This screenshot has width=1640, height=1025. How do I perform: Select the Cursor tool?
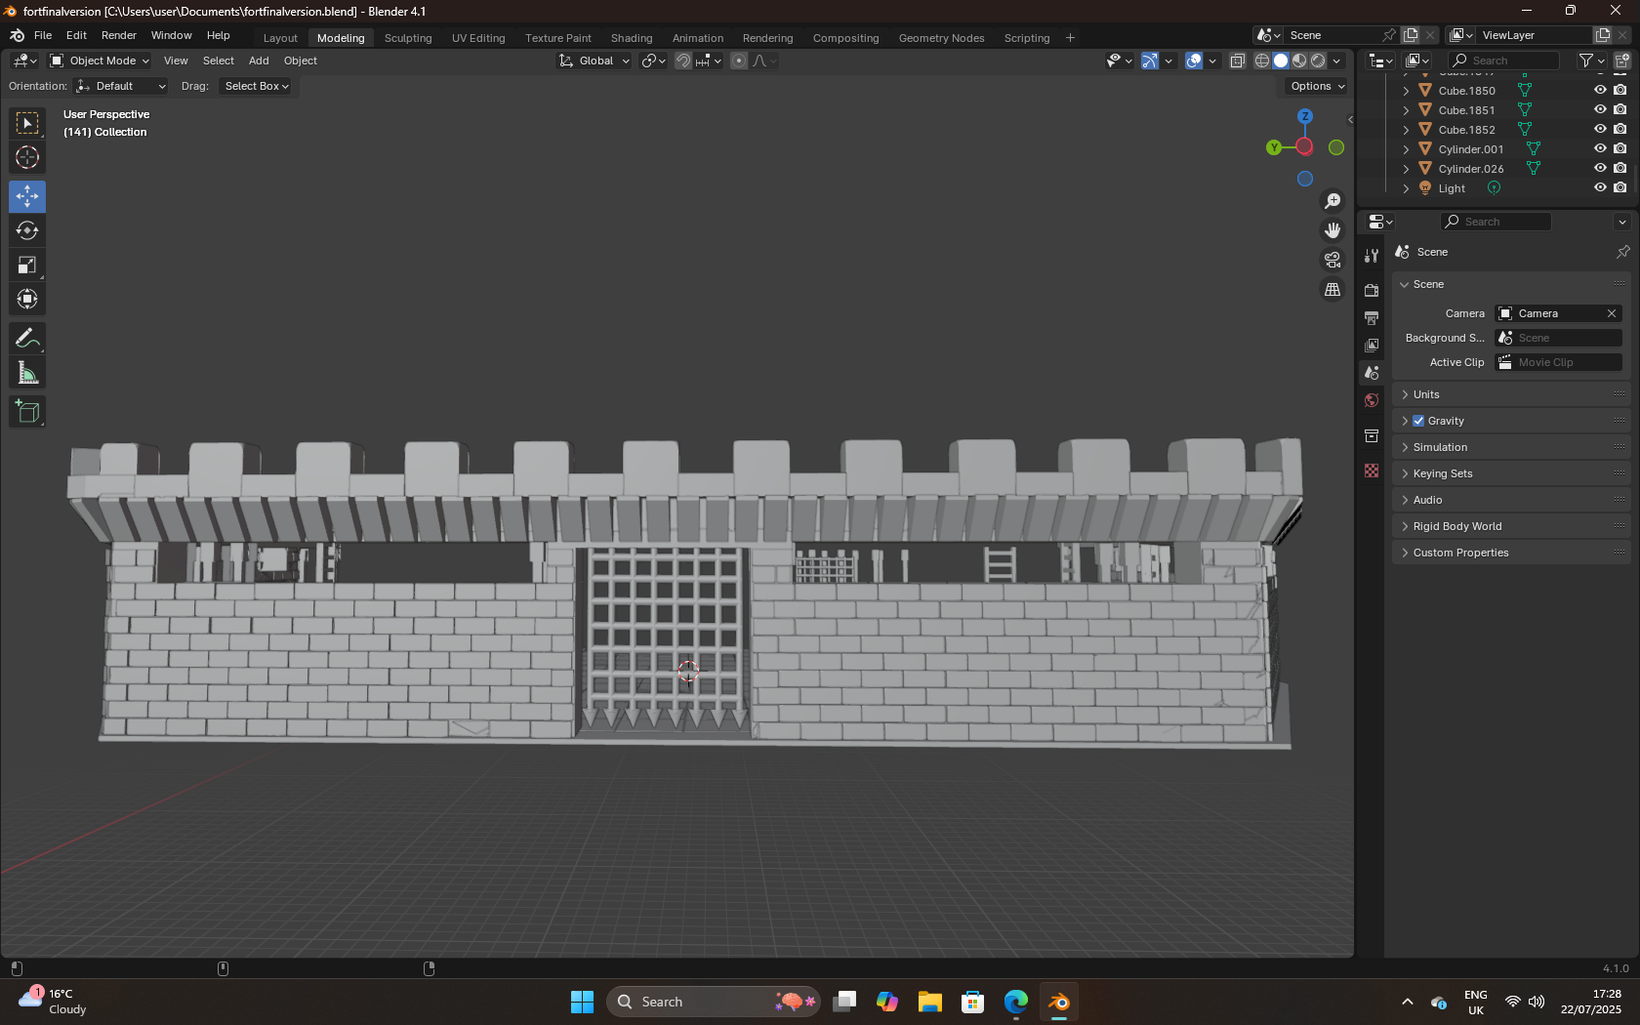[x=27, y=157]
